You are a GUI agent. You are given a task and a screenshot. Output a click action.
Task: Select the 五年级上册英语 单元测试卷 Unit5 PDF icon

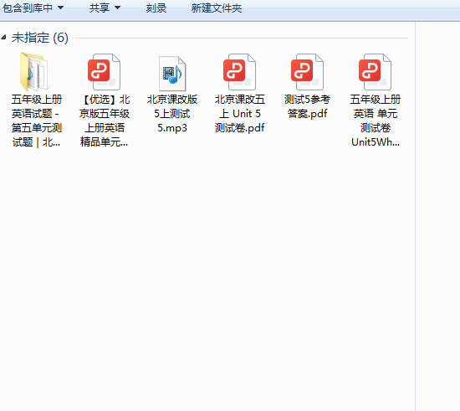tap(376, 72)
